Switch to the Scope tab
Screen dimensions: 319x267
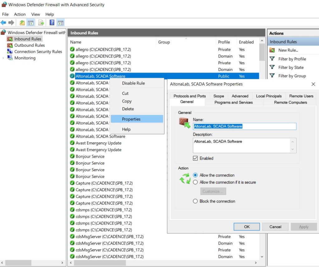coord(218,96)
